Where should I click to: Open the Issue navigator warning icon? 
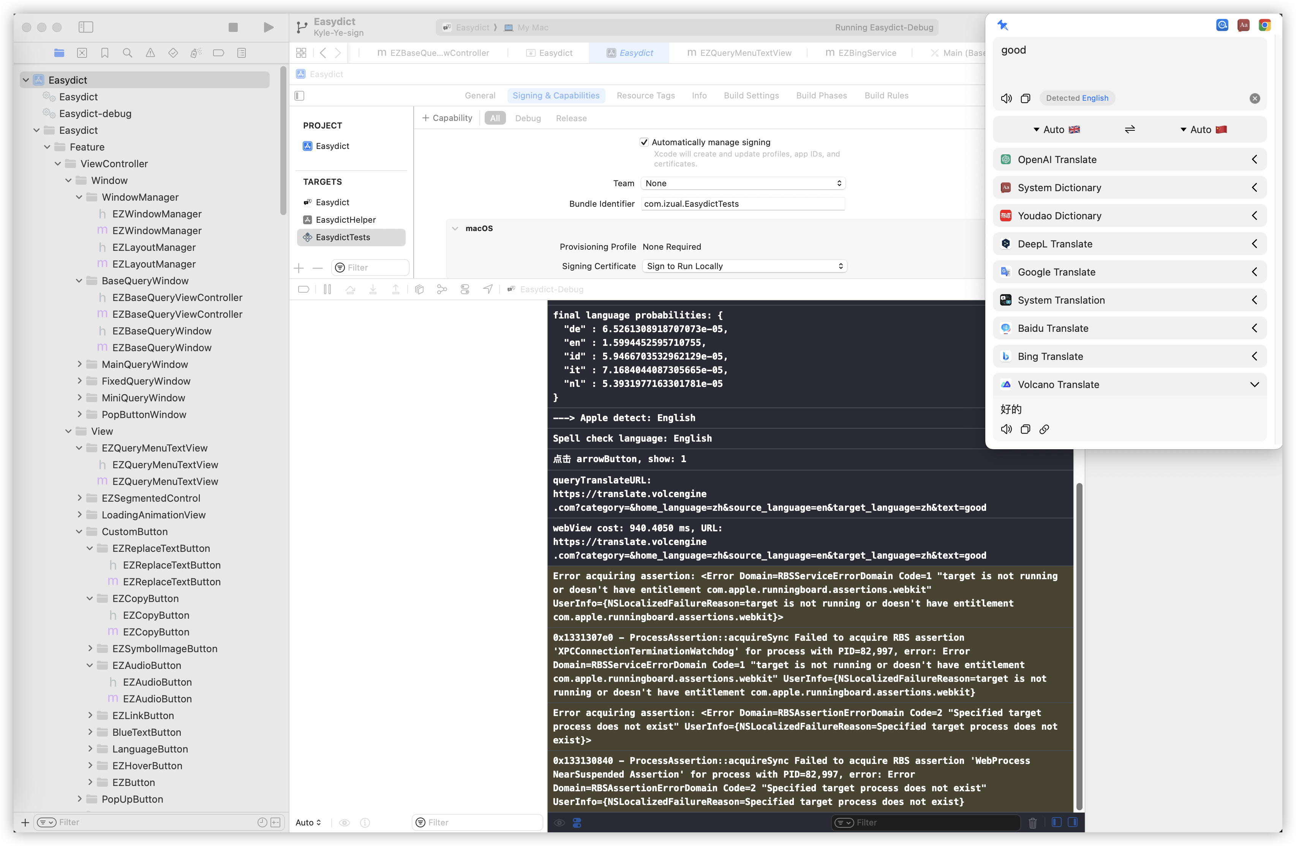point(150,53)
